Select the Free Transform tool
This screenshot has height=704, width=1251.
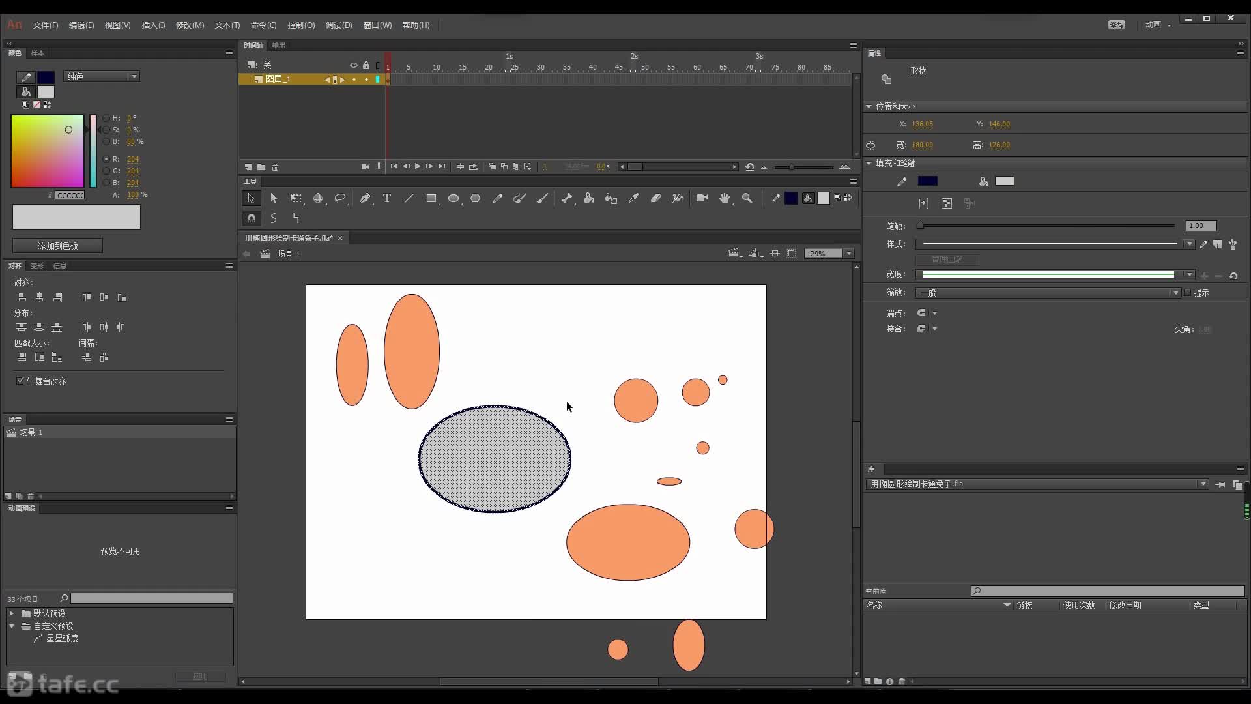[x=296, y=198]
